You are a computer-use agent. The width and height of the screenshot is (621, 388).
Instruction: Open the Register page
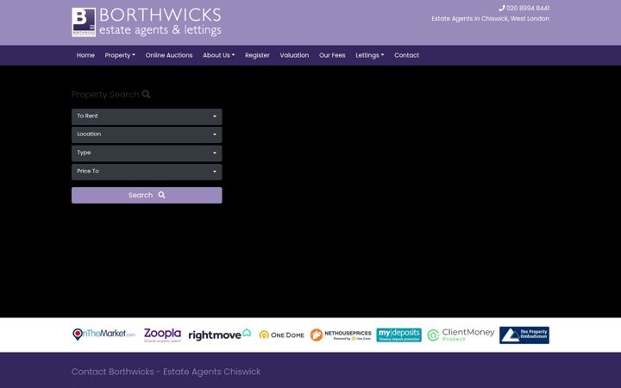(257, 55)
